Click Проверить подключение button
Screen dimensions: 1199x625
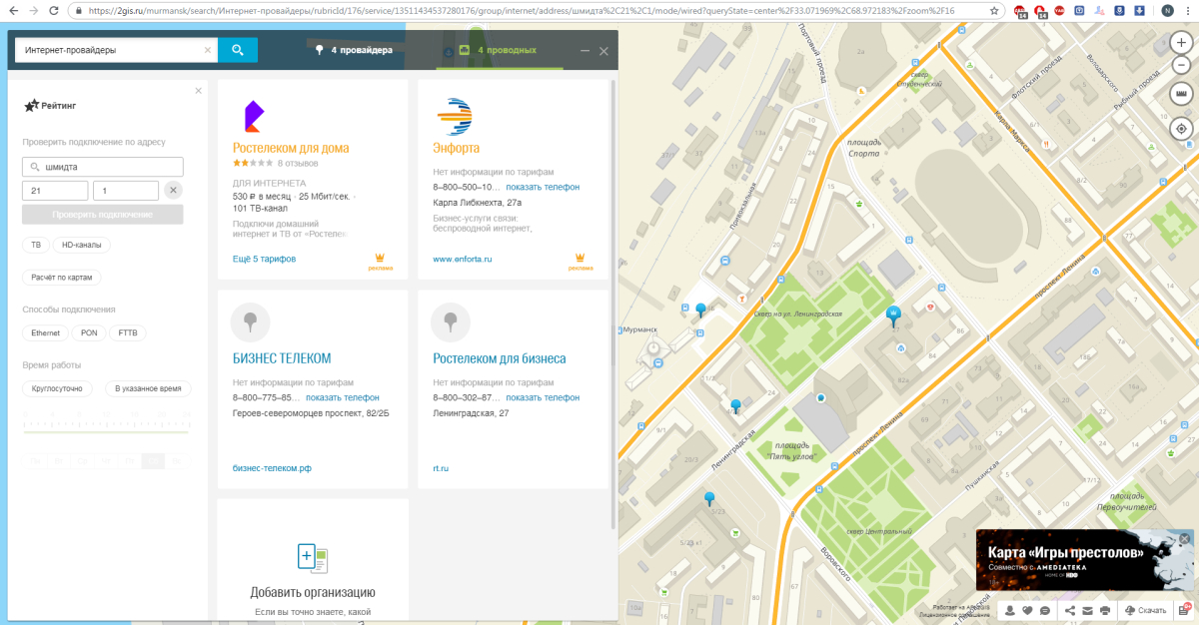103,215
